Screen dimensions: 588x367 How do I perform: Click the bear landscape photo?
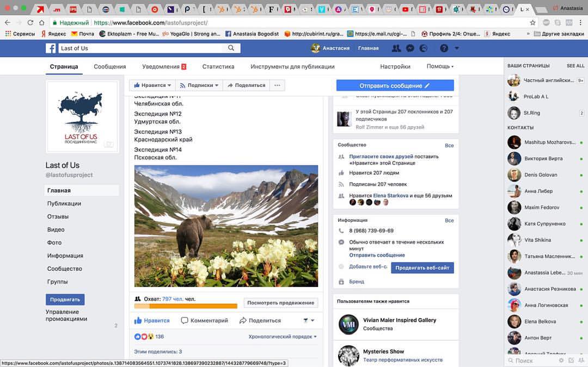[x=226, y=226]
